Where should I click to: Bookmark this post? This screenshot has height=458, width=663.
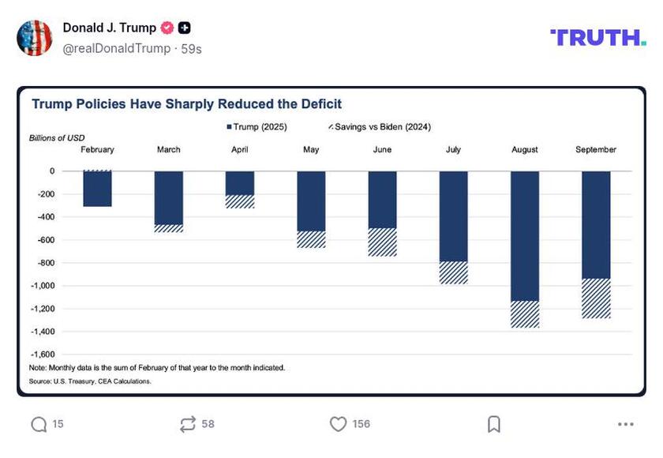494,424
